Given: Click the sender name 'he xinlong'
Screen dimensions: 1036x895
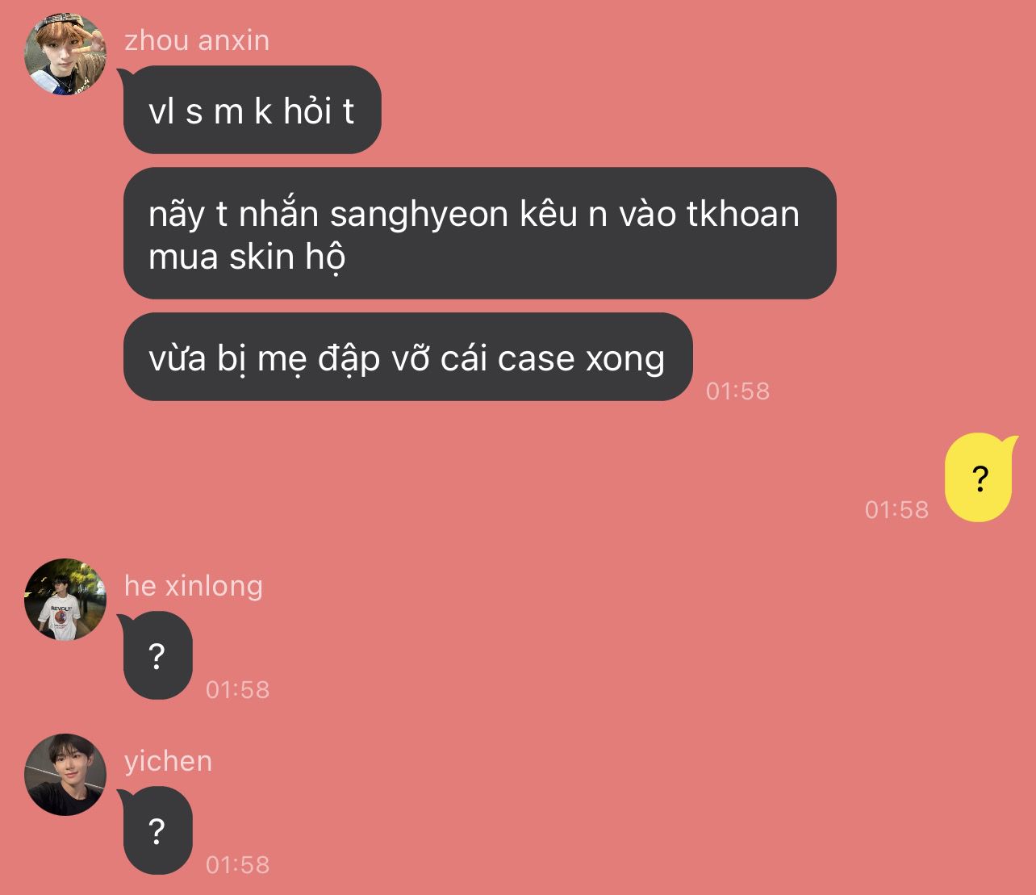Looking at the screenshot, I should click(194, 586).
